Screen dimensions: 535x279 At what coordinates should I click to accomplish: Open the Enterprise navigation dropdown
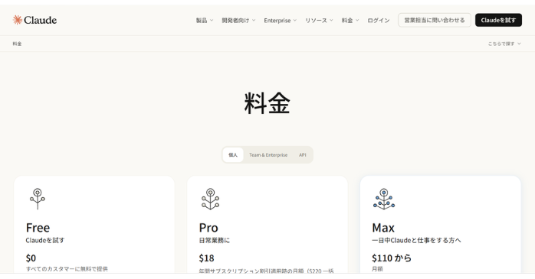(x=280, y=21)
